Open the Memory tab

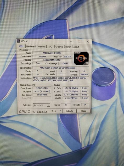pos(42,46)
